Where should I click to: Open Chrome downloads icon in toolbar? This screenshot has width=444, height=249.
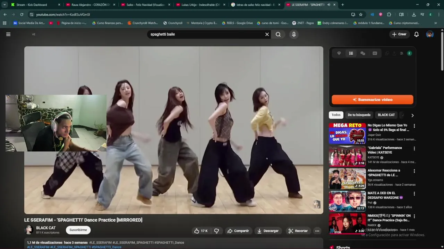click(x=414, y=15)
